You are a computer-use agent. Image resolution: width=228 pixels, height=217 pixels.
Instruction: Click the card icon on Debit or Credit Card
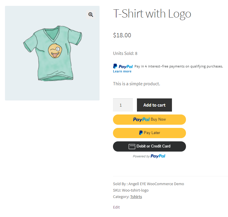click(x=132, y=146)
